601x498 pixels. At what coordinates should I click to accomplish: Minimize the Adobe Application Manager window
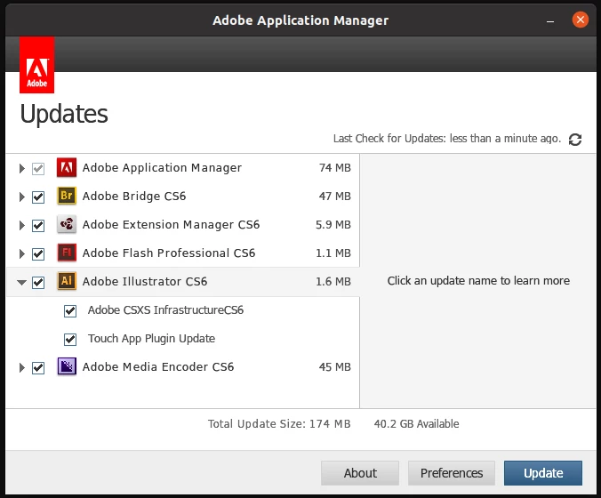pos(550,21)
